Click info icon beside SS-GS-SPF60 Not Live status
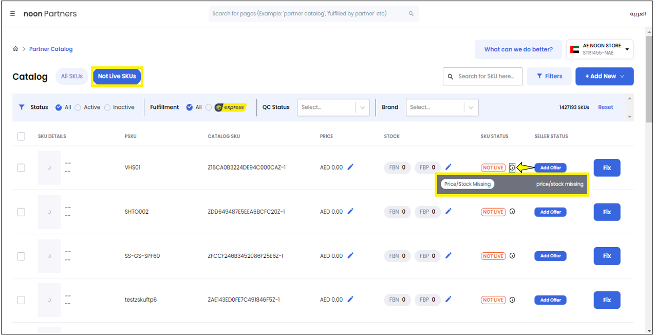The width and height of the screenshot is (654, 336). (512, 256)
